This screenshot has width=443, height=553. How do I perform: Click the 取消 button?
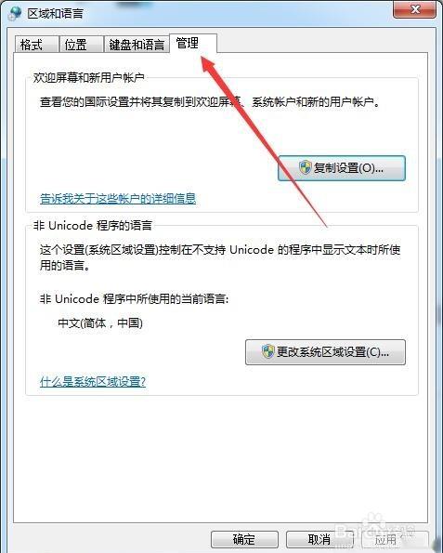(319, 539)
